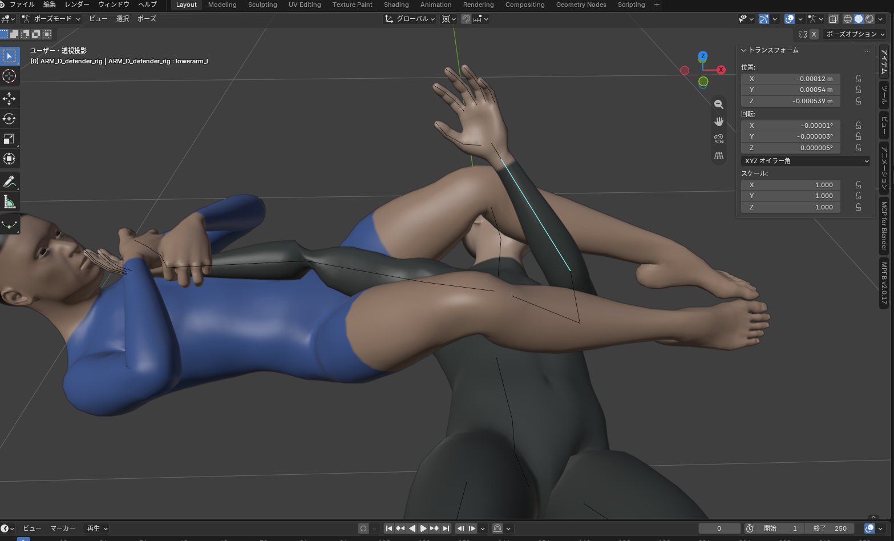Play the animation forward

[x=423, y=528]
